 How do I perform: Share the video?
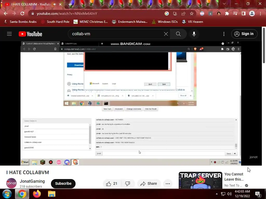149,184
